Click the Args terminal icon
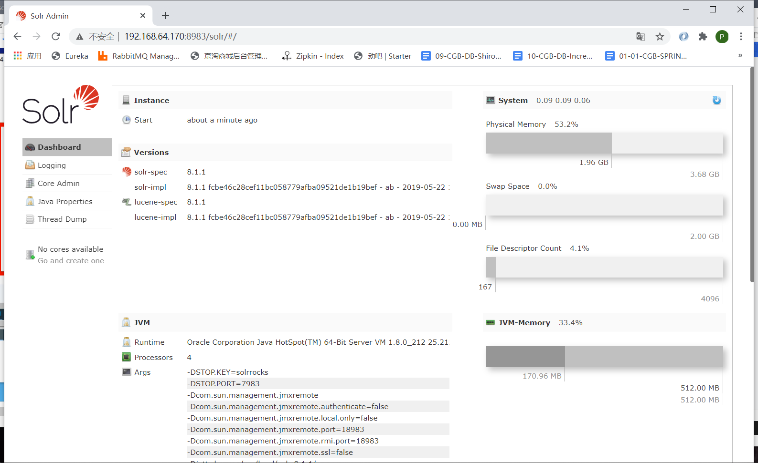Image resolution: width=758 pixels, height=463 pixels. click(x=127, y=372)
